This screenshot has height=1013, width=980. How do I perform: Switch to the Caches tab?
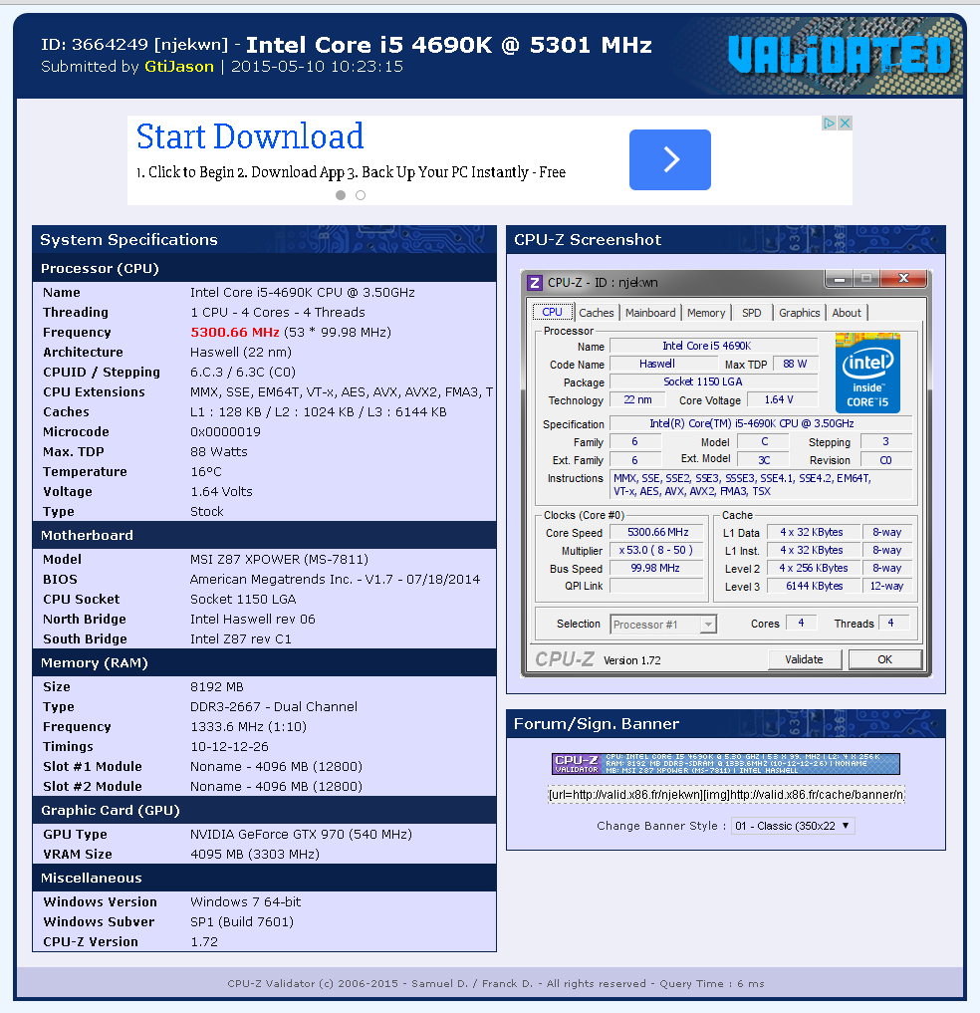(x=596, y=313)
